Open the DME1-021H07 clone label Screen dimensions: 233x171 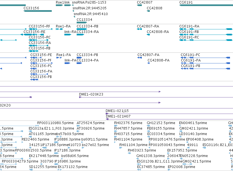[118, 116]
